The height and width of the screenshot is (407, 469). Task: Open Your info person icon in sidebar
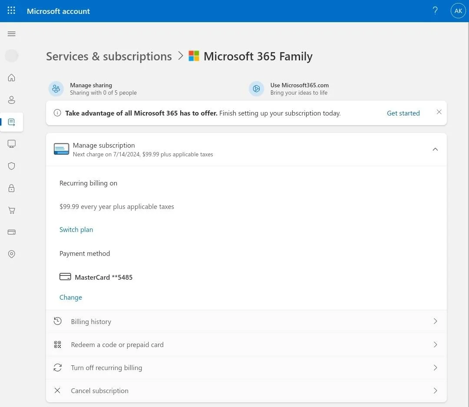11,100
